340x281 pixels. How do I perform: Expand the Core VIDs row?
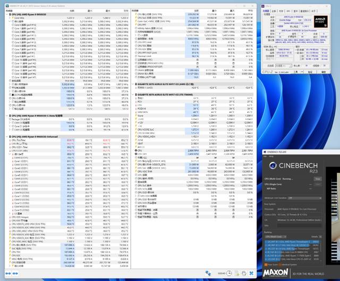(x=10, y=18)
